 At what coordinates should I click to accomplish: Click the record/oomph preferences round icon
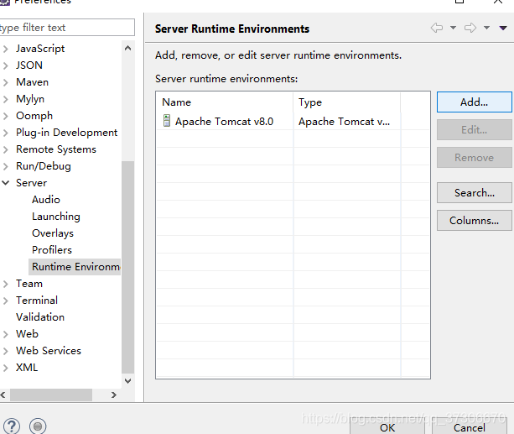point(38,426)
